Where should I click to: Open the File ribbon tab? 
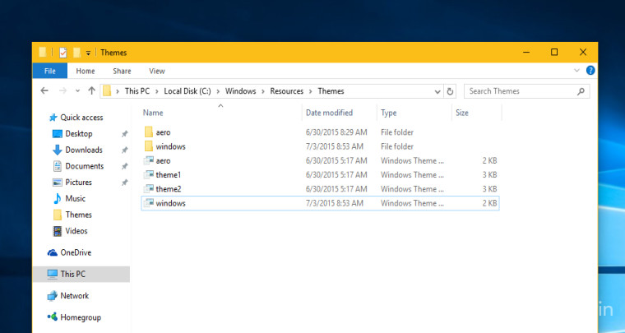50,71
